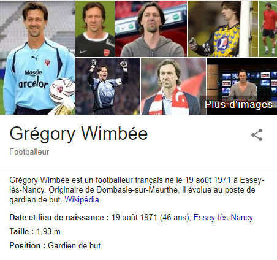Click the Position label
Viewport: 277px width, 260px height.
coord(28,245)
